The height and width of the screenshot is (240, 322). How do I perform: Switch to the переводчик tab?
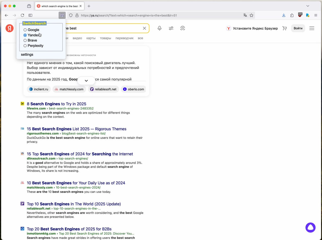[125, 38]
